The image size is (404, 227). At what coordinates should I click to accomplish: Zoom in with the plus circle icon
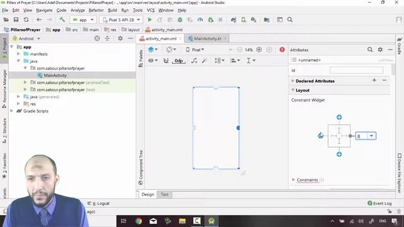point(259,50)
